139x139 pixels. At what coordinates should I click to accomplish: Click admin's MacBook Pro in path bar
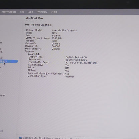[37, 138]
